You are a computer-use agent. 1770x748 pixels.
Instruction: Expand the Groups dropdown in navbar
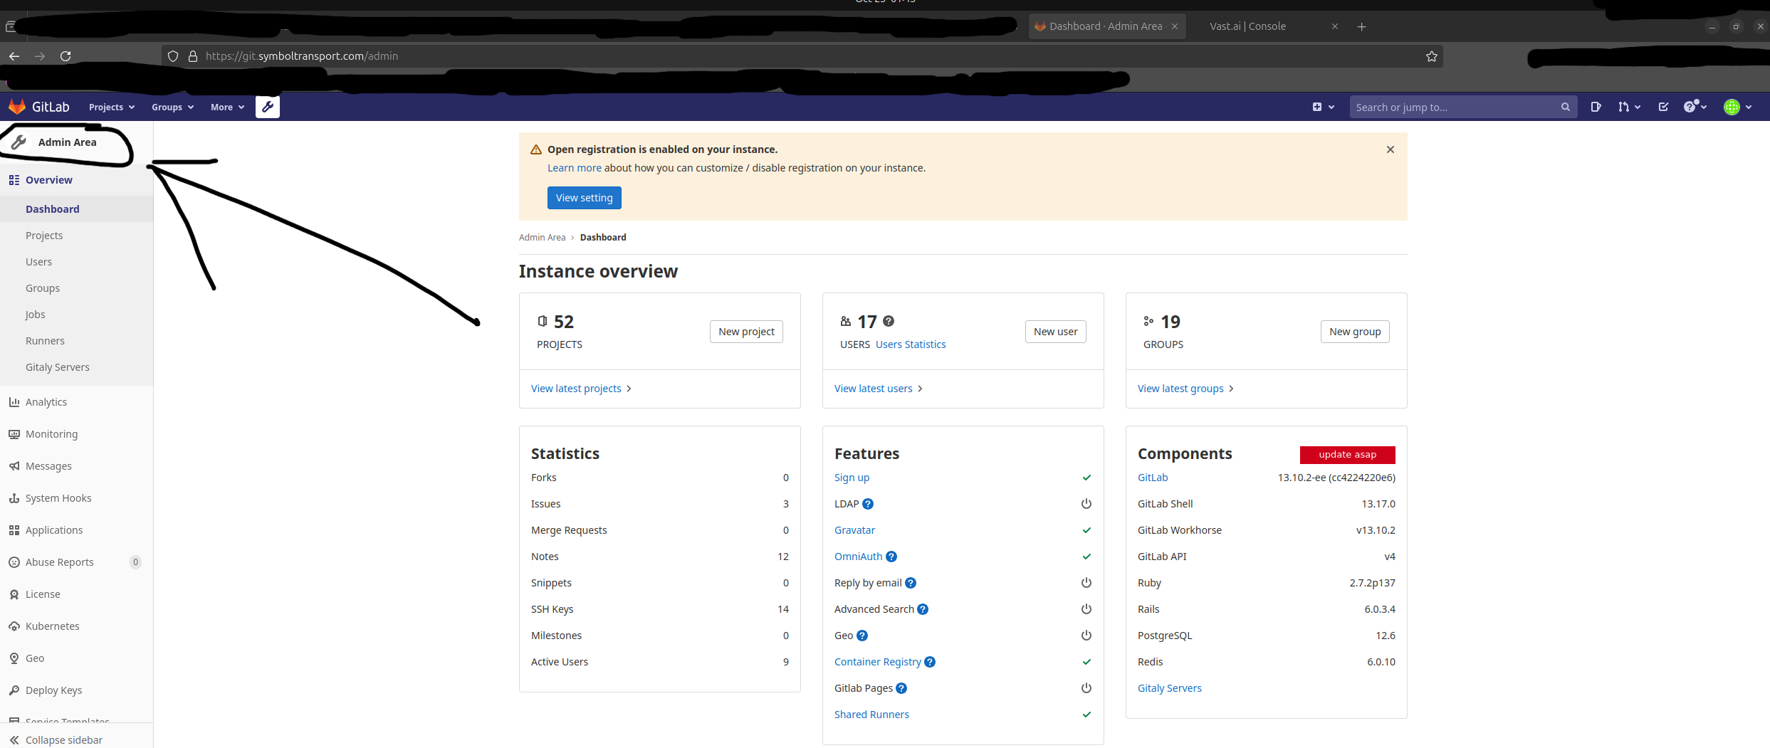172,107
